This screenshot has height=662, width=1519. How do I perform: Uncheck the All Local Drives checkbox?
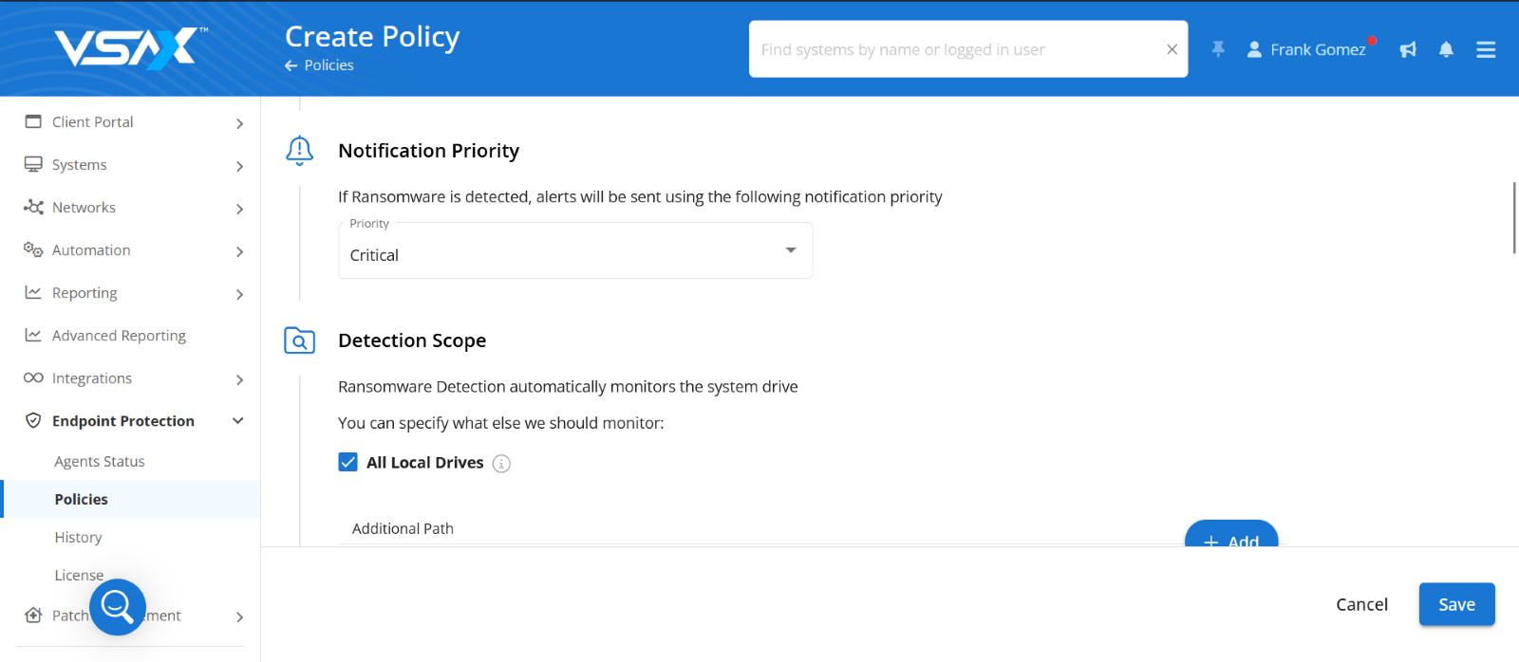pyautogui.click(x=348, y=462)
